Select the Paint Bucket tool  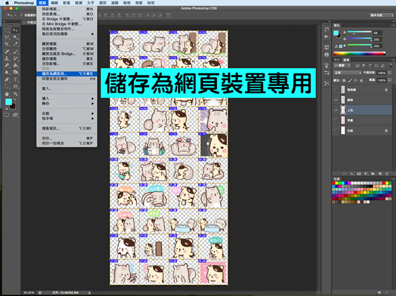15,65
